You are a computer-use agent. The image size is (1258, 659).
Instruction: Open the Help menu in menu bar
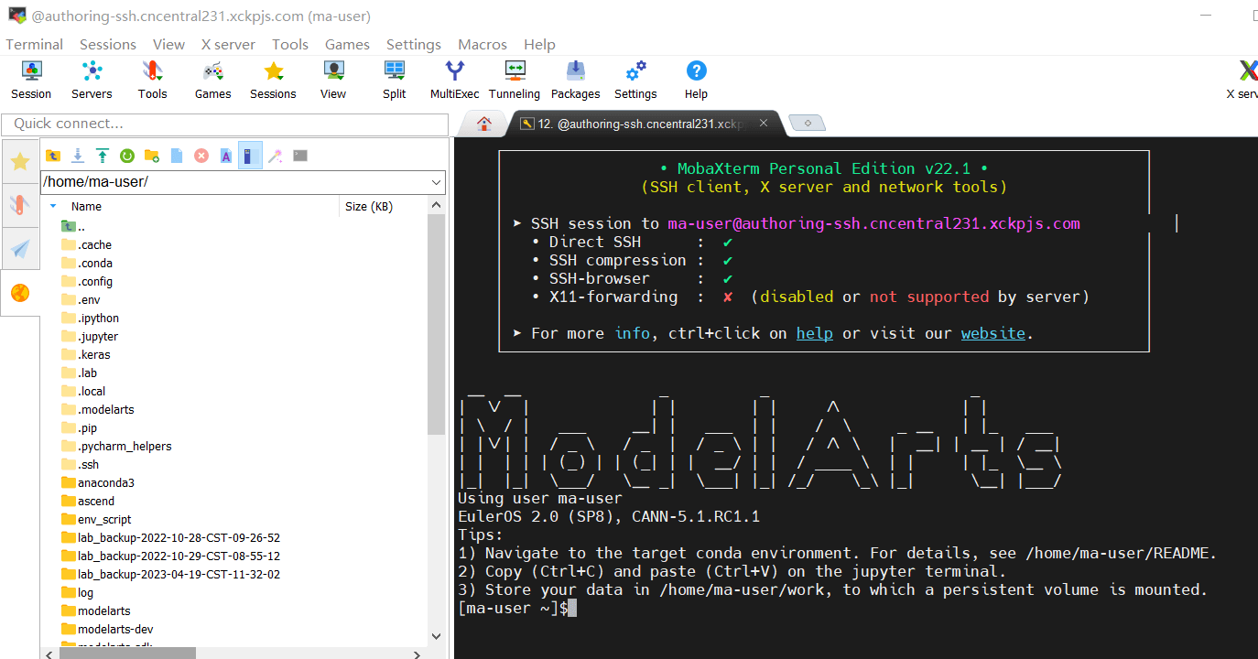pos(539,44)
